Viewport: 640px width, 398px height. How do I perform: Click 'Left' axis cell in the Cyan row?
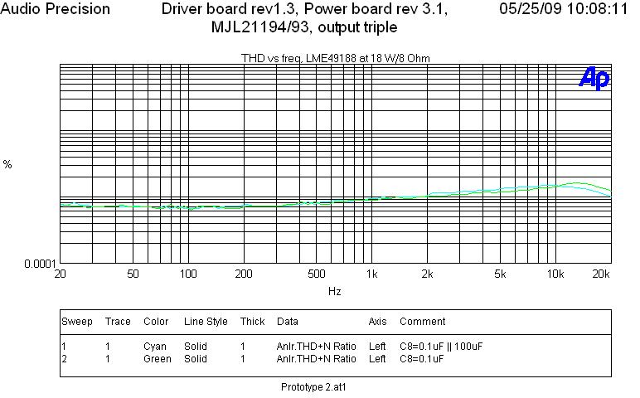pyautogui.click(x=377, y=347)
